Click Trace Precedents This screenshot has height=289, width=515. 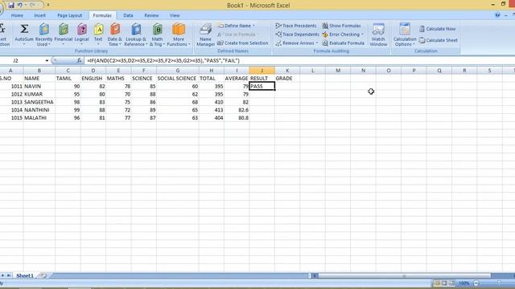tap(296, 26)
